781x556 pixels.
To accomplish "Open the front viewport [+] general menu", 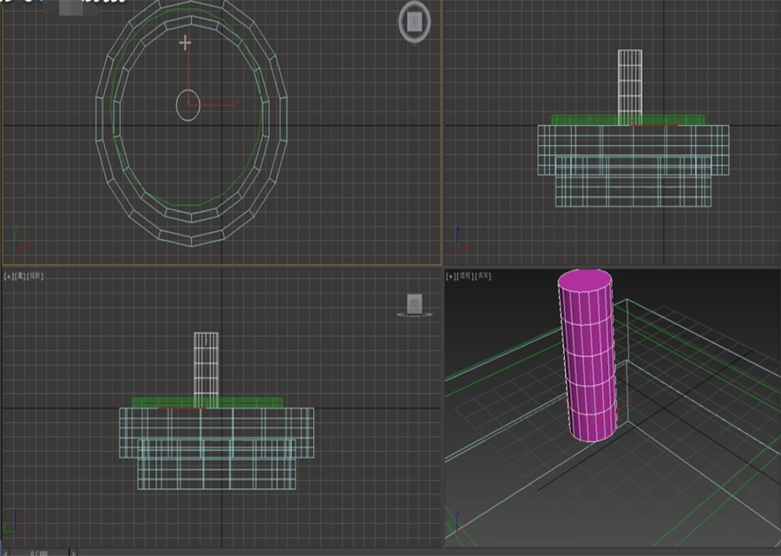I will tap(7, 276).
